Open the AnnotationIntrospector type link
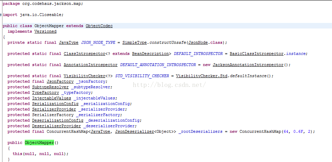 click(x=90, y=65)
